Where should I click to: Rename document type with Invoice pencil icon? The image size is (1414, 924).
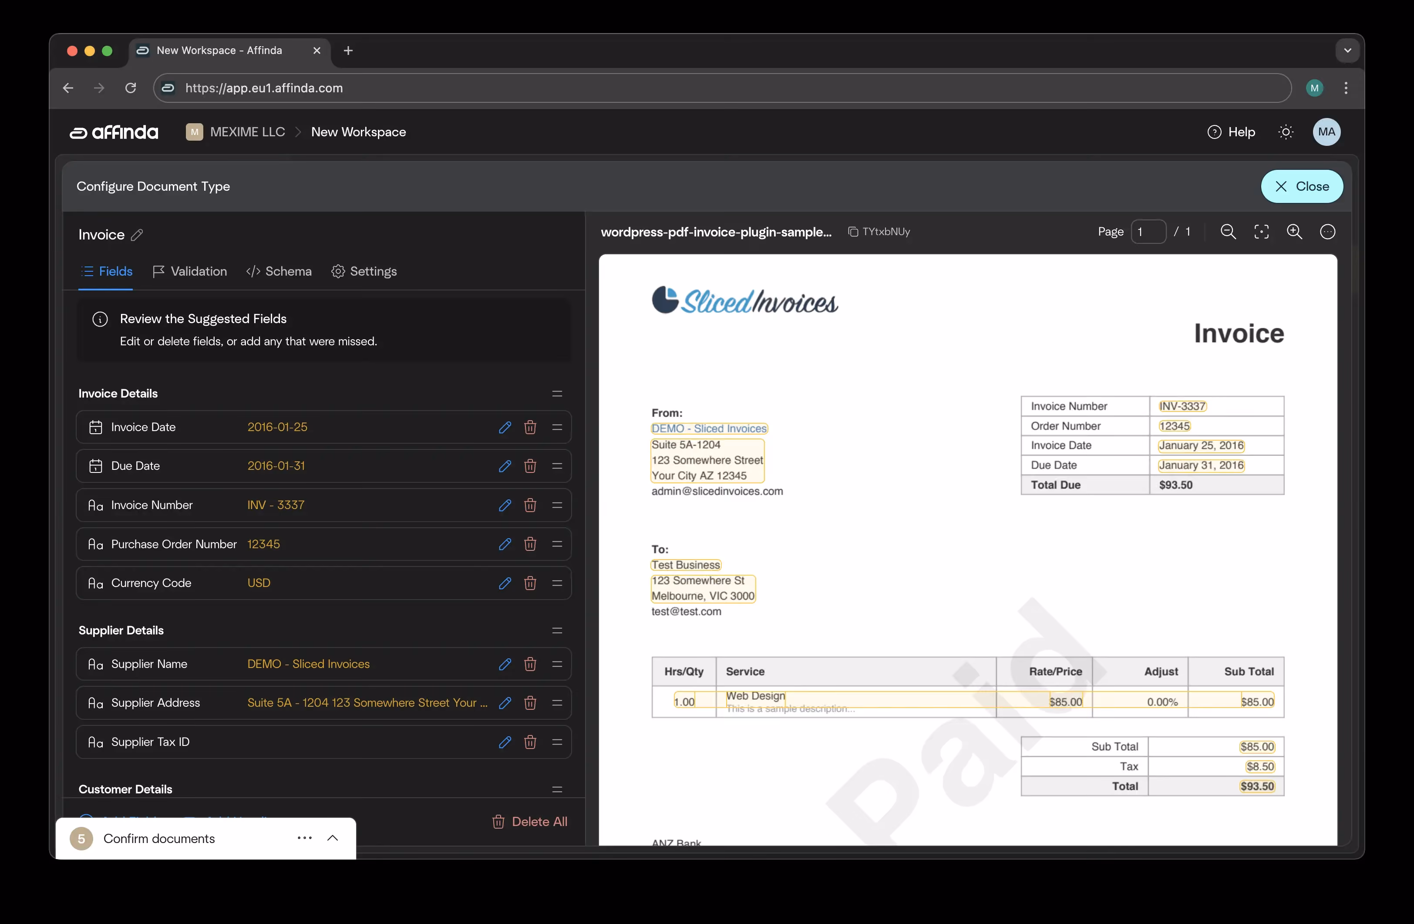[x=137, y=235]
